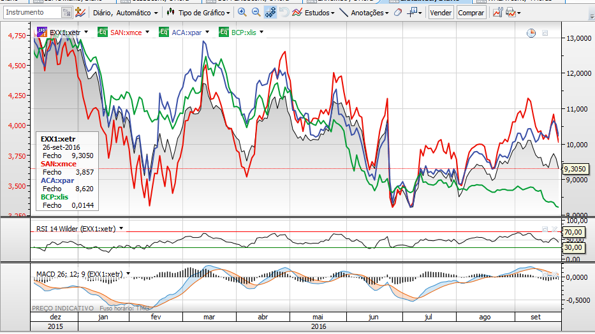Click the zoom in magnifier icon
Viewport: 595px width, 334px height.
[242, 13]
